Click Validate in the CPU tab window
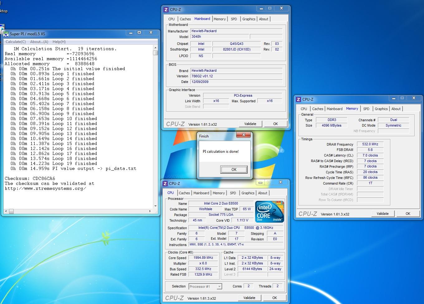 point(249,298)
